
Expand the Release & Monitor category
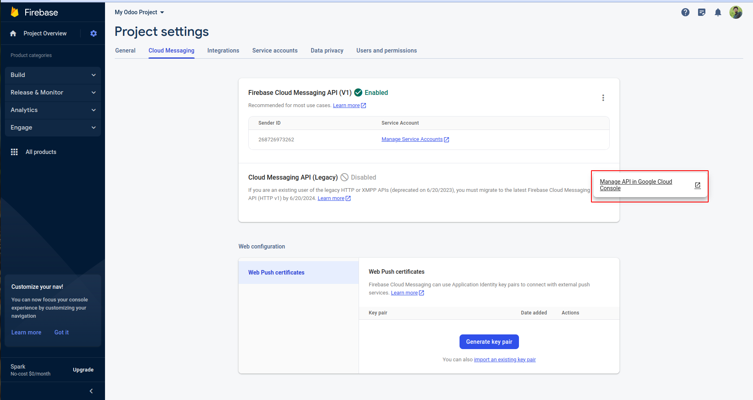tap(53, 92)
